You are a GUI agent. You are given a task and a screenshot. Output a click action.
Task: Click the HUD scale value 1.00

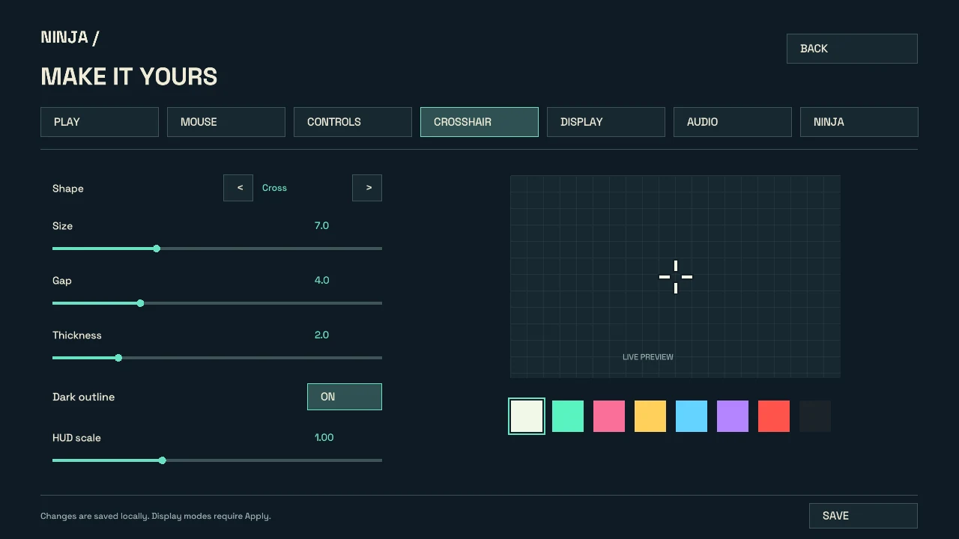tap(324, 437)
